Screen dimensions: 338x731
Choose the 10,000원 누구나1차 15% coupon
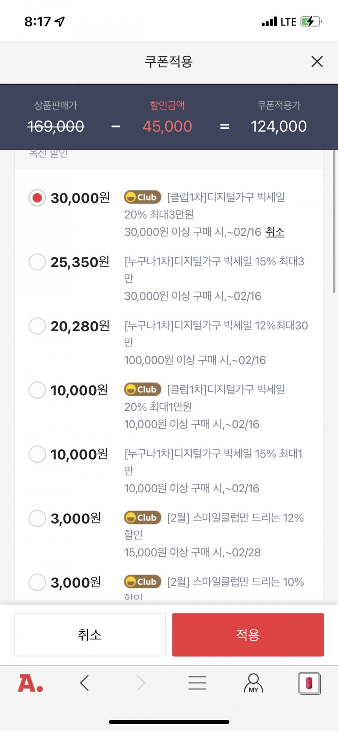click(x=37, y=454)
